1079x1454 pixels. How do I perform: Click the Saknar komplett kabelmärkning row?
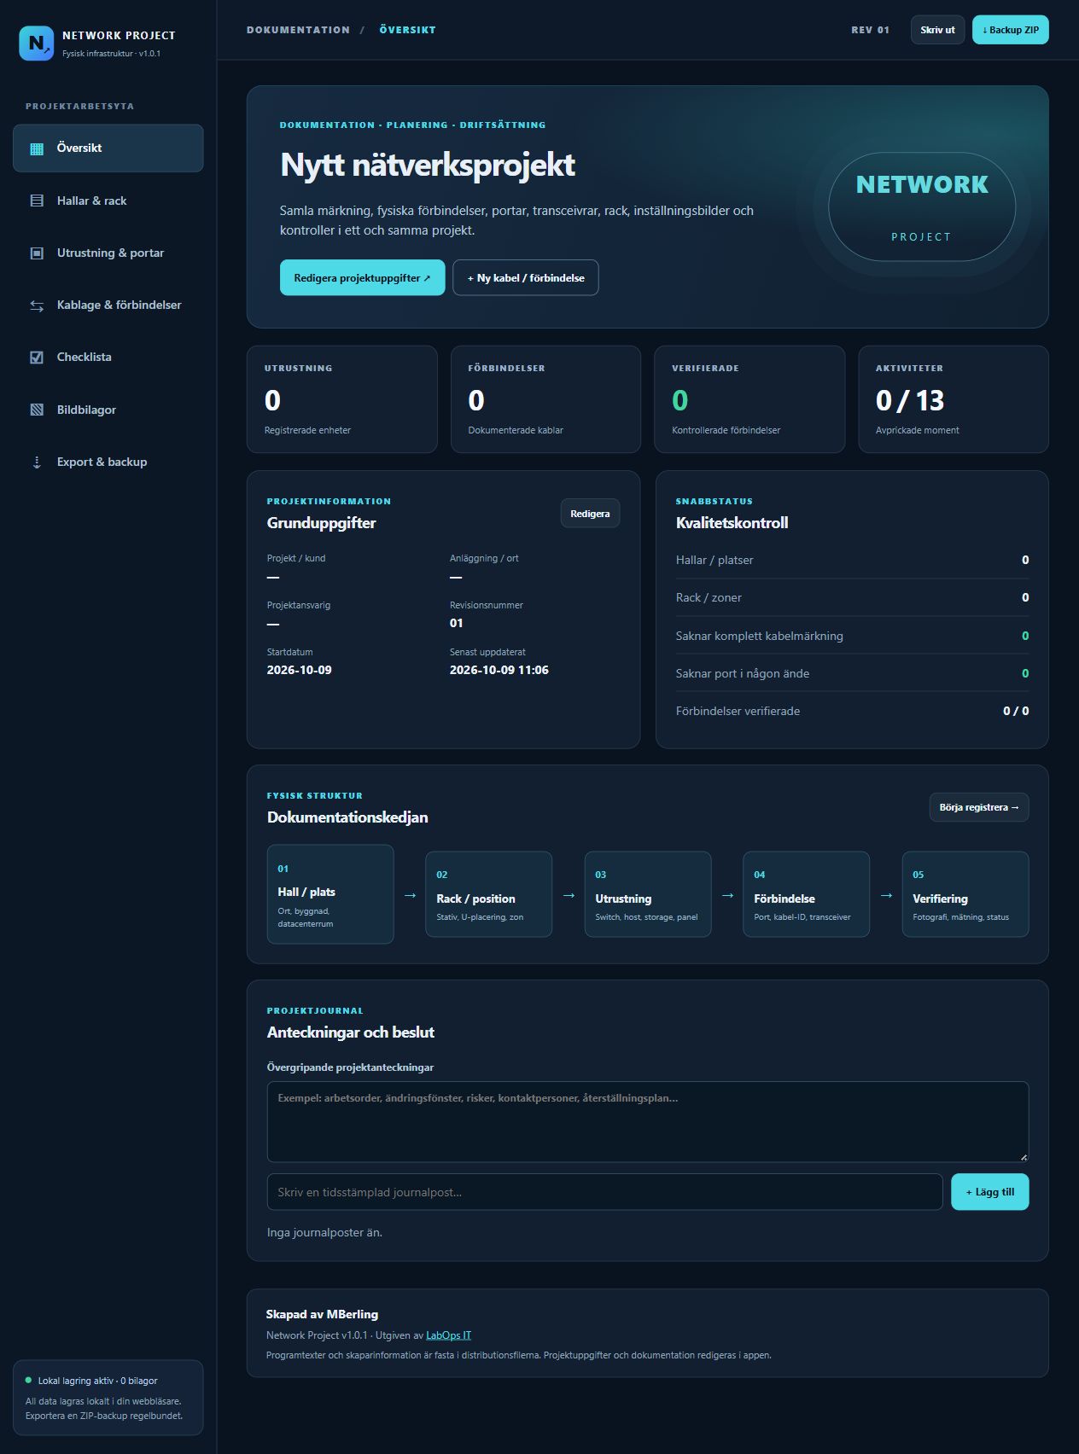(x=852, y=636)
